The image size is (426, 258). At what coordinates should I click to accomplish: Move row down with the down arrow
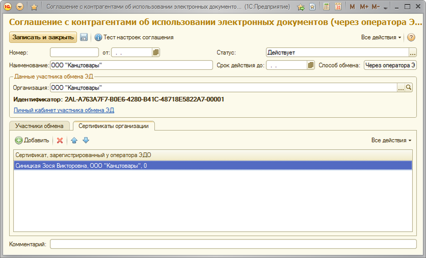tap(86, 140)
